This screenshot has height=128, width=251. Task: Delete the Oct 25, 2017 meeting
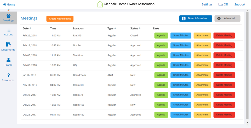(224, 105)
